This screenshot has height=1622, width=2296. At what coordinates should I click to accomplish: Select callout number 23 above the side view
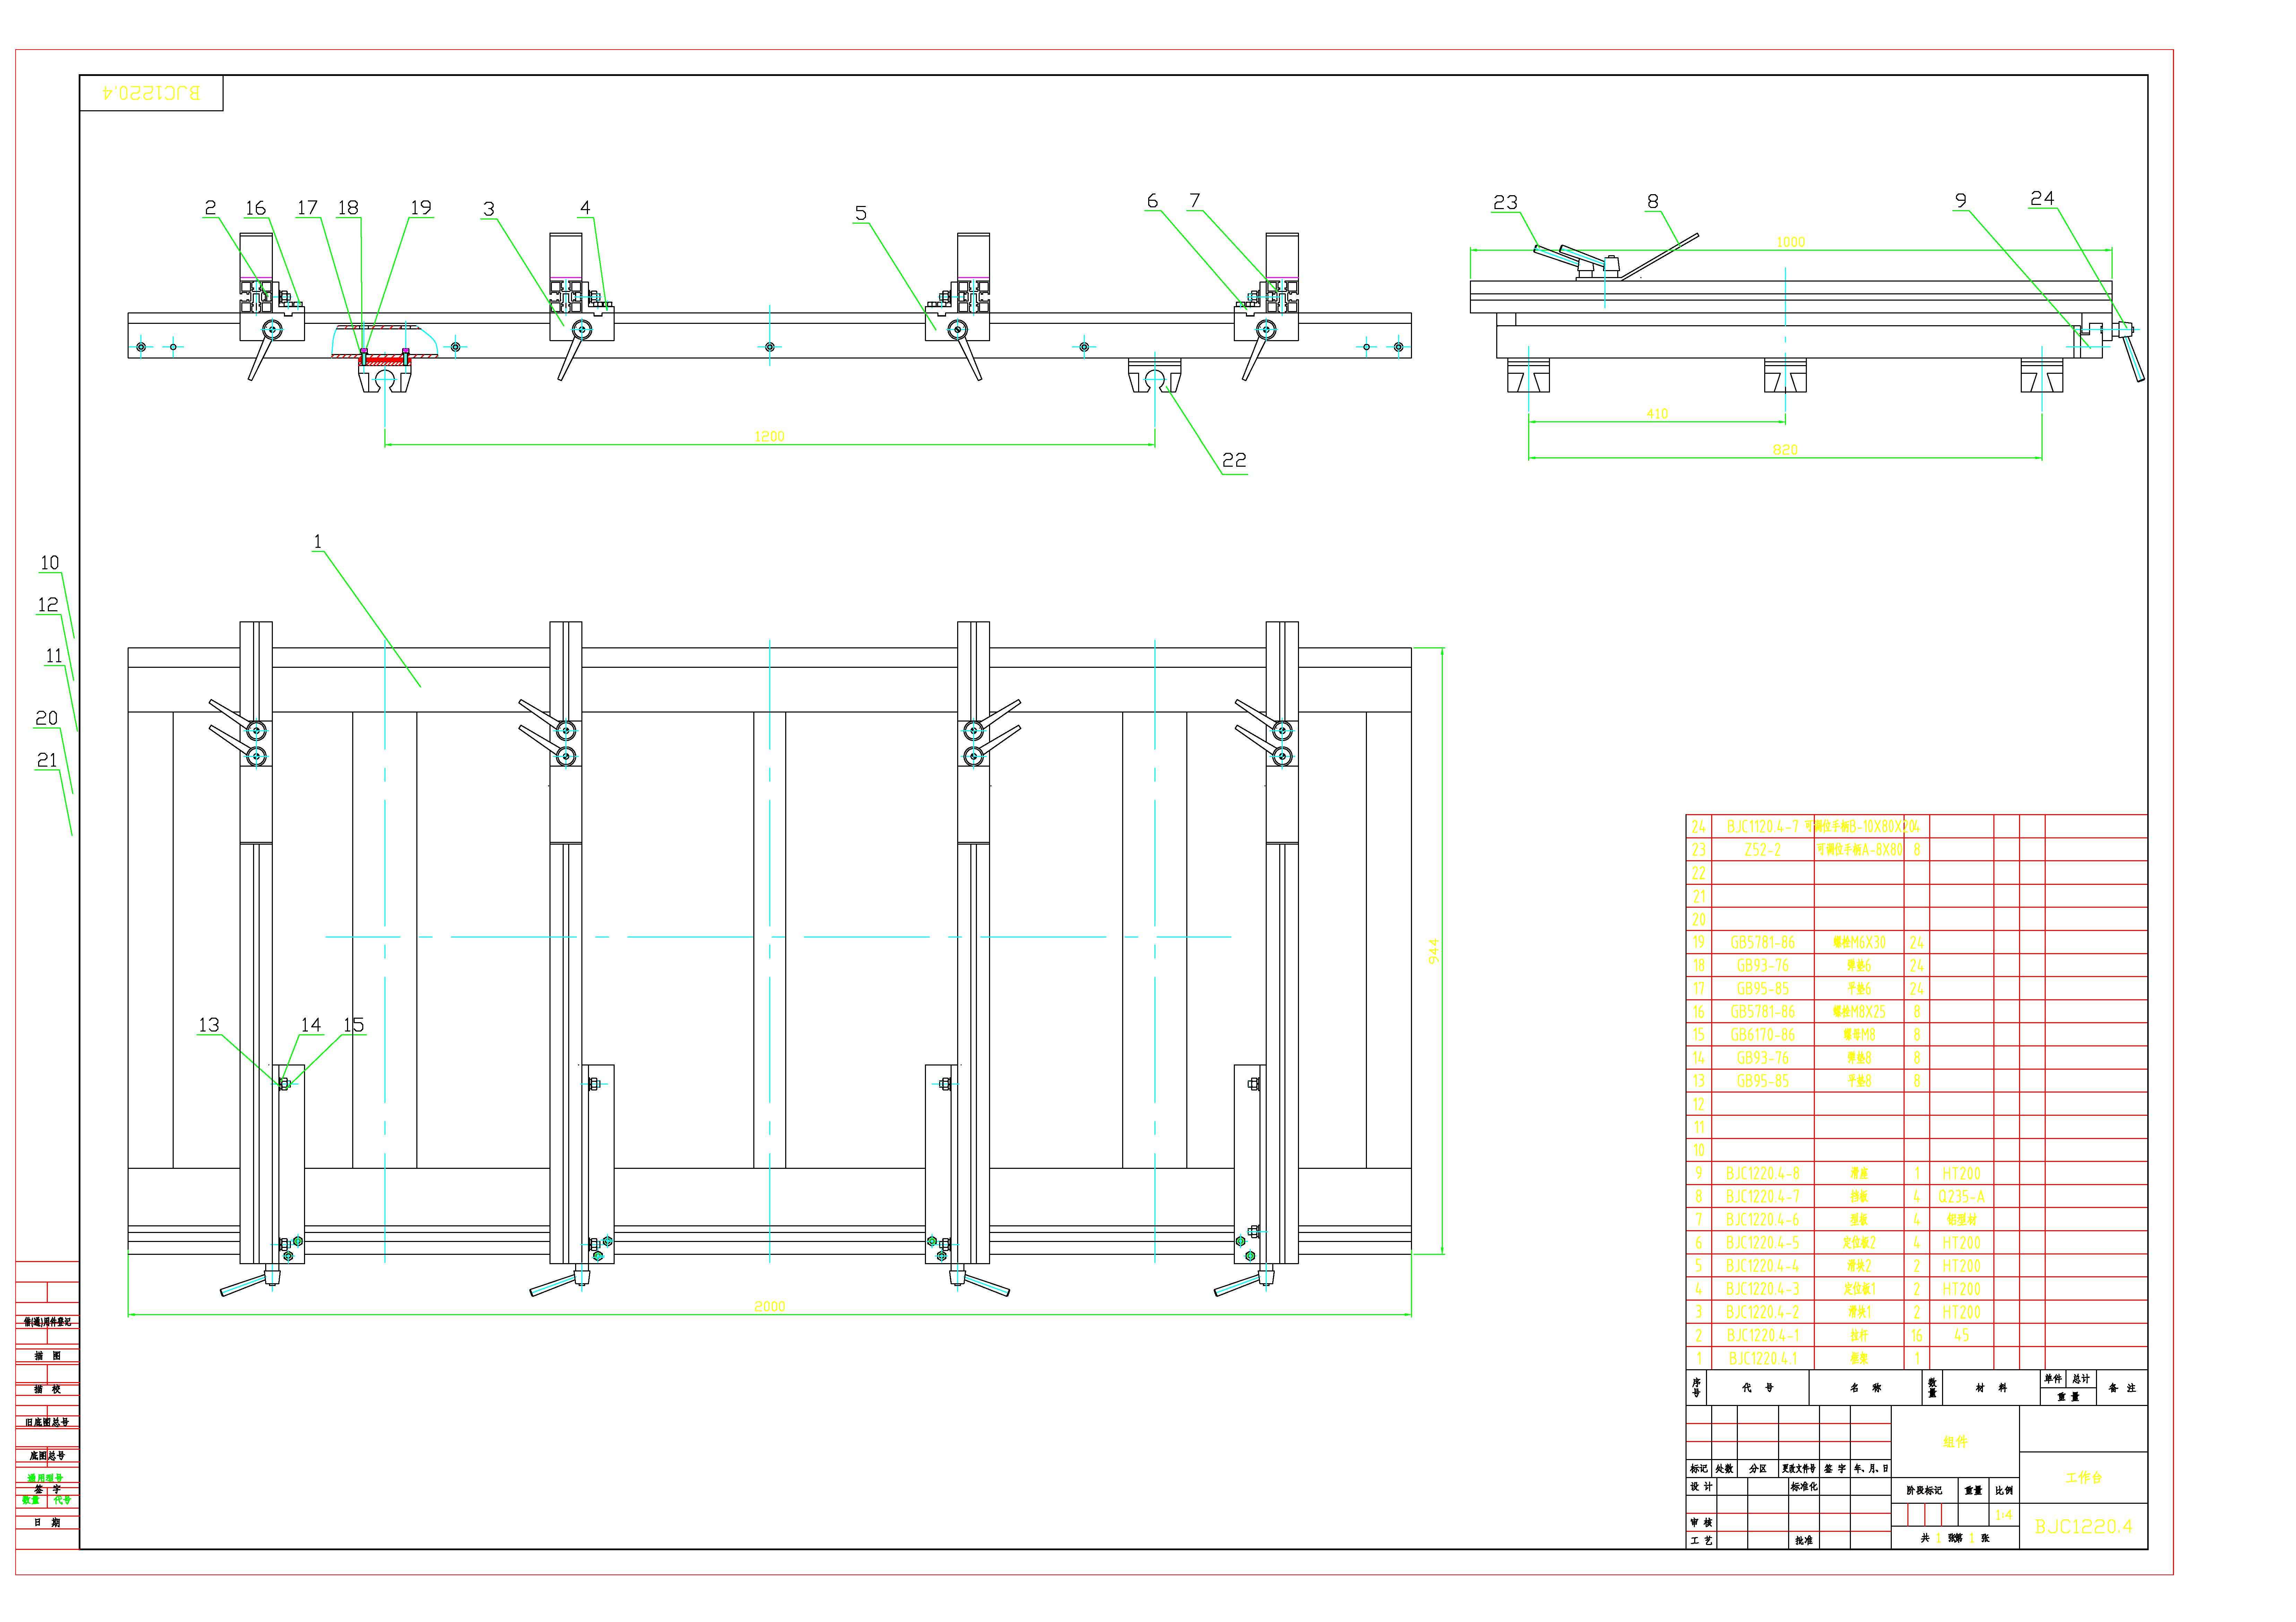pos(1505,203)
